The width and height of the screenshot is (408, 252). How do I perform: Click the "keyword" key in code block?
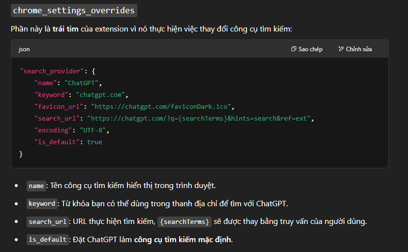51,95
